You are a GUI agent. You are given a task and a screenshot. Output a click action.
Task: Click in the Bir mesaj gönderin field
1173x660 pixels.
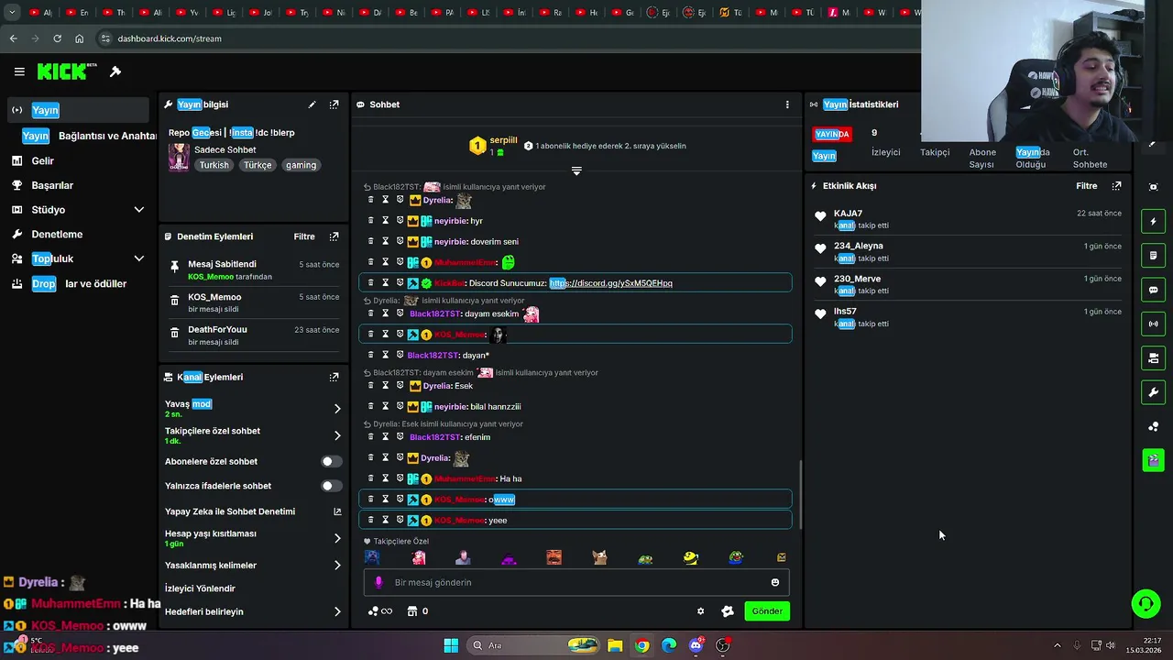tap(576, 582)
